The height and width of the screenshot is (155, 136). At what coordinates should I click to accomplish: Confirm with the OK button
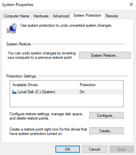point(67,149)
